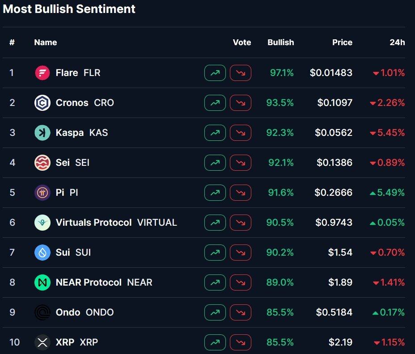
Task: Open the NEAR Protocol coin link
Action: click(x=89, y=282)
